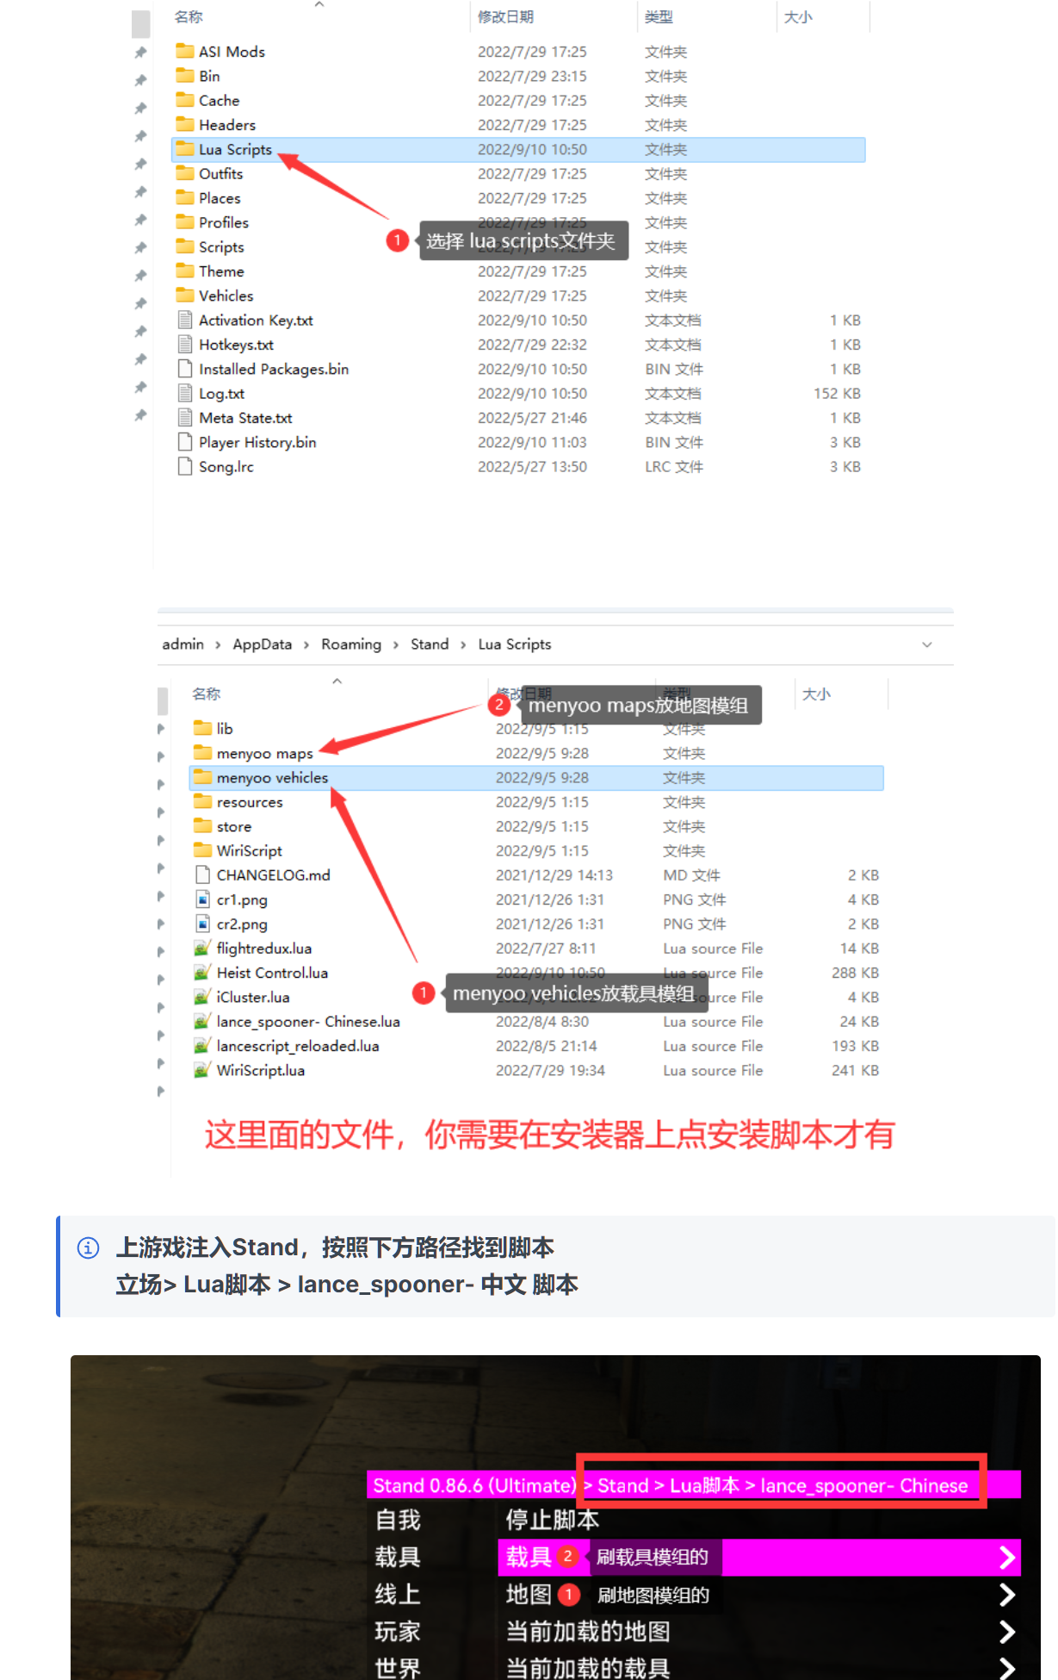Select the Heist Control.lua file
Viewport: 1058px width, 1680px height.
pyautogui.click(x=272, y=973)
